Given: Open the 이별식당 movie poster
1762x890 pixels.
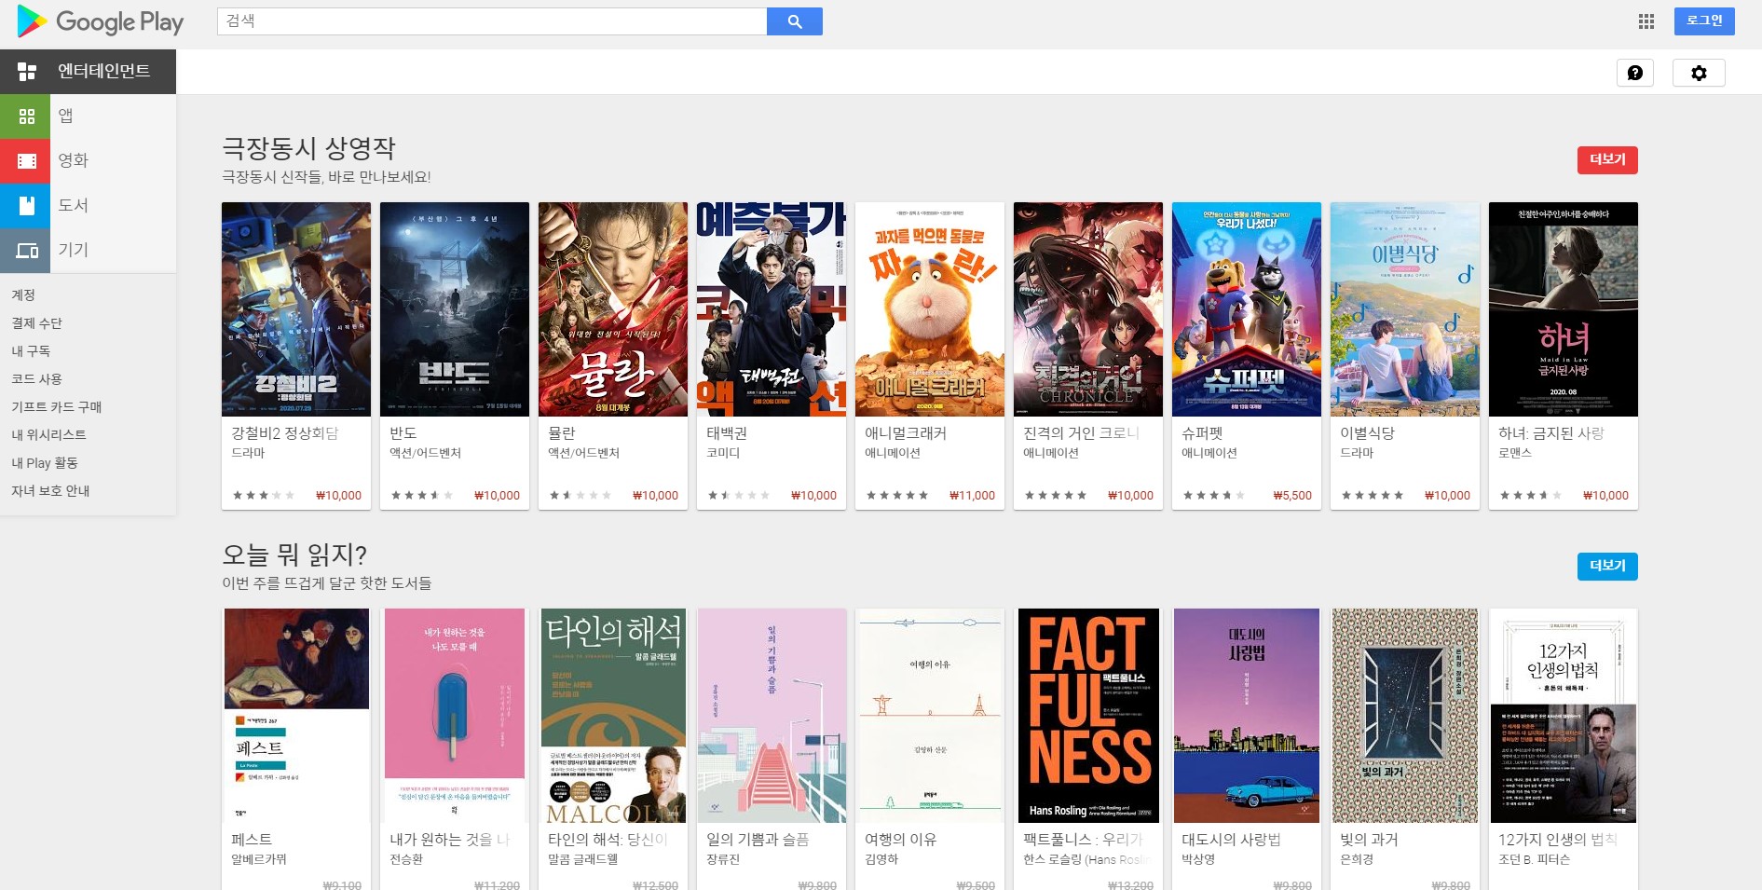Looking at the screenshot, I should pyautogui.click(x=1405, y=309).
